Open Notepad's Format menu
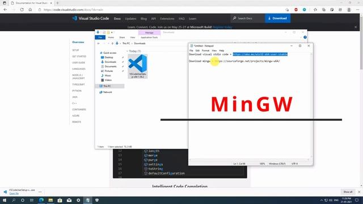This screenshot has height=204, width=363. pyautogui.click(x=205, y=50)
